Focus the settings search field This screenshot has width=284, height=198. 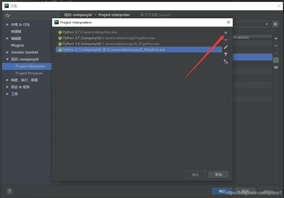coord(32,16)
